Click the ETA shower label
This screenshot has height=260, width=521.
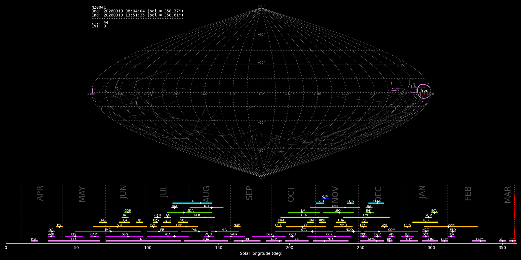(x=74, y=239)
